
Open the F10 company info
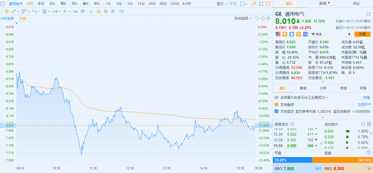point(234,4)
